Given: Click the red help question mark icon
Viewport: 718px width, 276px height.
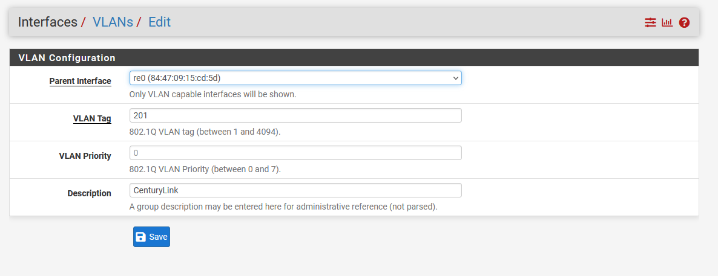Looking at the screenshot, I should click(684, 22).
